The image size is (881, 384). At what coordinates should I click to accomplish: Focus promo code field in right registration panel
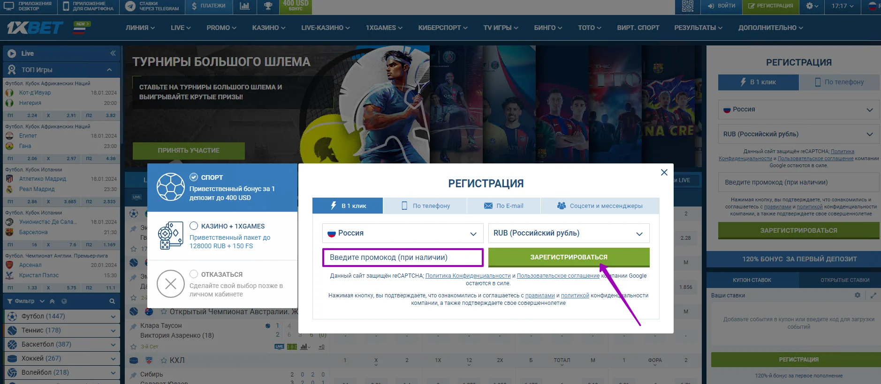point(798,183)
